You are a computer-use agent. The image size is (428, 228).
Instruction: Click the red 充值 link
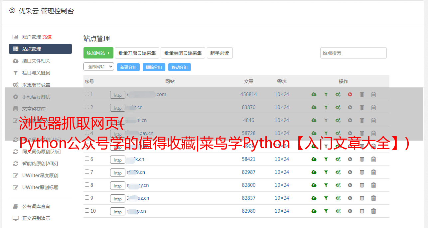[47, 37]
